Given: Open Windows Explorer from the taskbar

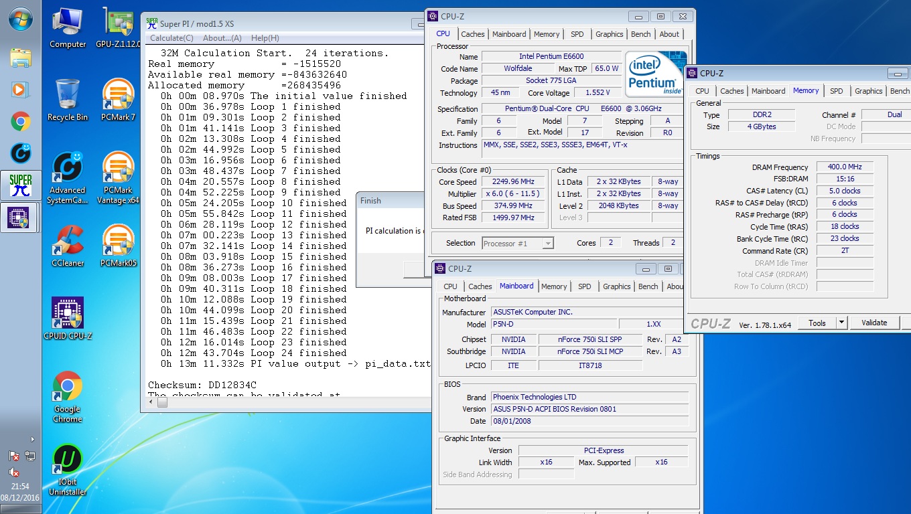Looking at the screenshot, I should coord(20,58).
